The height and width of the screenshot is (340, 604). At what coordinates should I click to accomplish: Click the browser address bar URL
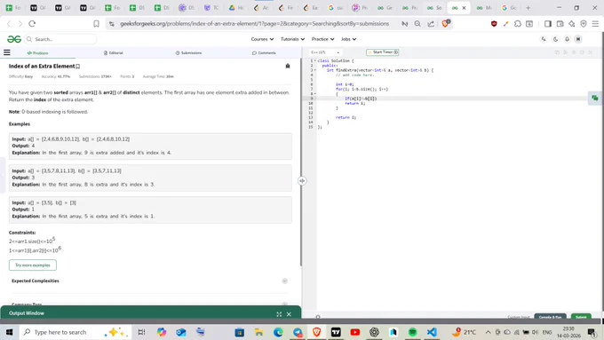pos(254,24)
